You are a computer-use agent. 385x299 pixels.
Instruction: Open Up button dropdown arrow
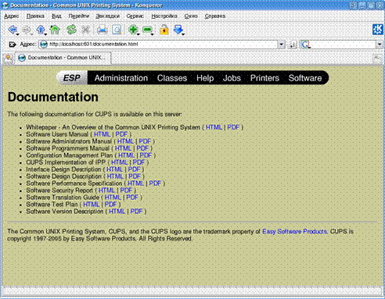(x=45, y=34)
